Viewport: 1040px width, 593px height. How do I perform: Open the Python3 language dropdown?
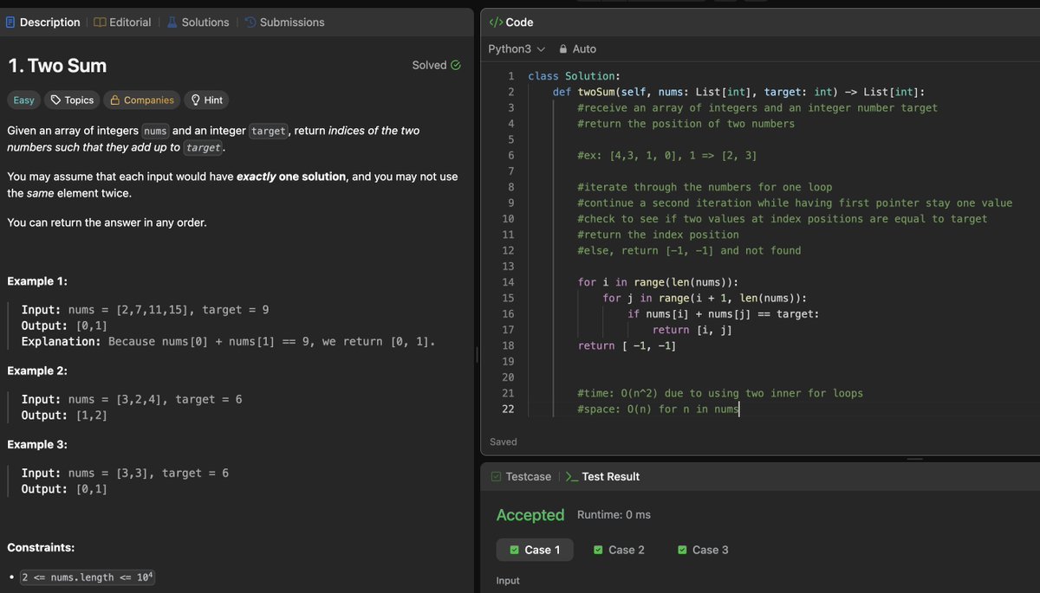click(x=517, y=49)
